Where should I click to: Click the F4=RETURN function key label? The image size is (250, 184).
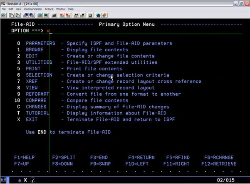click(141, 157)
